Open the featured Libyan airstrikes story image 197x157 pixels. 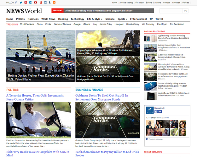click(x=108, y=43)
